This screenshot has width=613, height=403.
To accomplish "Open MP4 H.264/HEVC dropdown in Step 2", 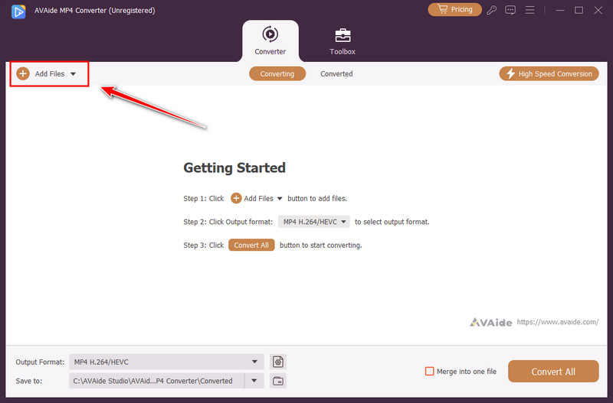I will point(313,222).
